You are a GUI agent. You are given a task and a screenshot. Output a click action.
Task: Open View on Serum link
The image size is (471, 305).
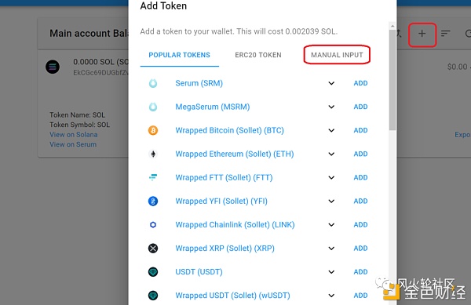[x=73, y=144]
